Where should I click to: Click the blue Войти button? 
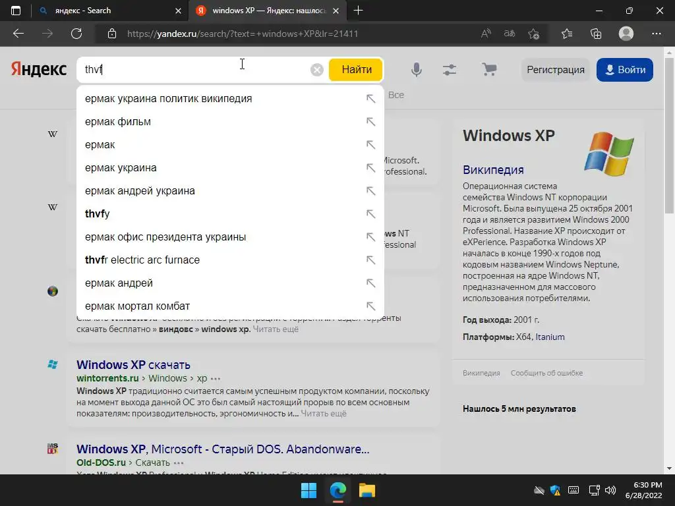click(625, 70)
